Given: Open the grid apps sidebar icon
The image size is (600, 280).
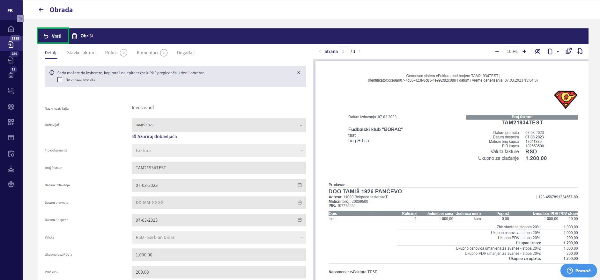Looking at the screenshot, I should pyautogui.click(x=11, y=122).
